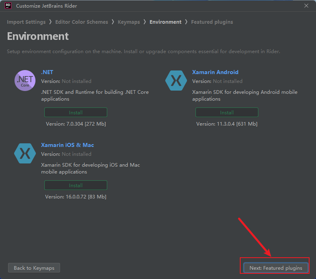Click the Xamarin Android hexagon icon

pos(176,81)
